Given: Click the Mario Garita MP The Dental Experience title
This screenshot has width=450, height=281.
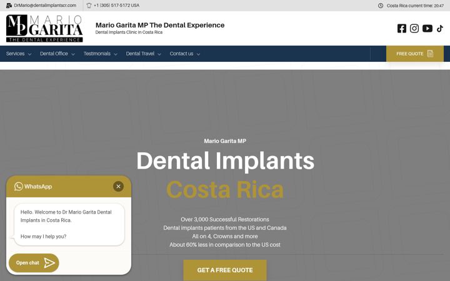Looking at the screenshot, I should 160,25.
